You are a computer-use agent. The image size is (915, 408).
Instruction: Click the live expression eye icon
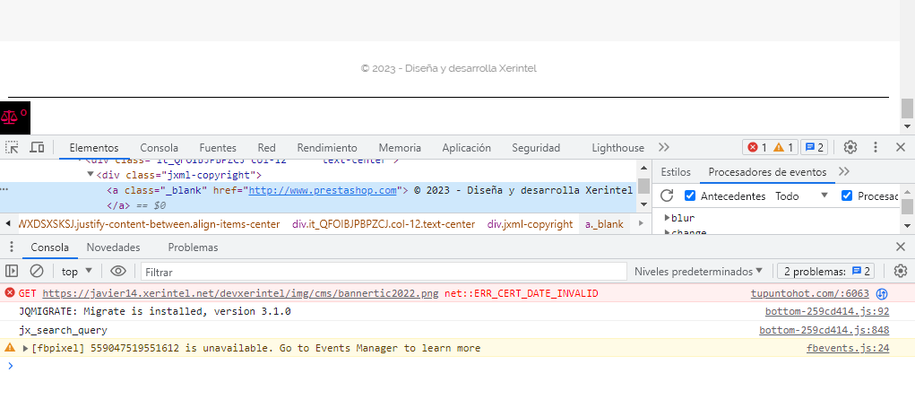[x=118, y=271]
